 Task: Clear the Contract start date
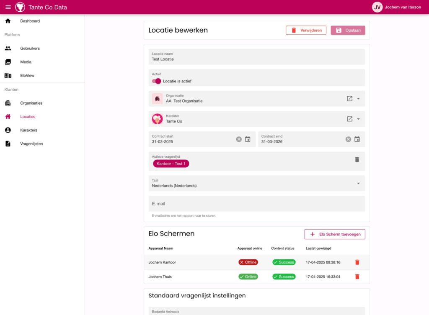(239, 139)
